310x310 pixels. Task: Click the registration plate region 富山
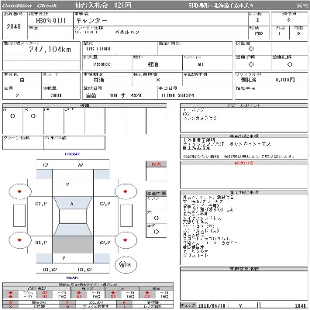pyautogui.click(x=91, y=95)
